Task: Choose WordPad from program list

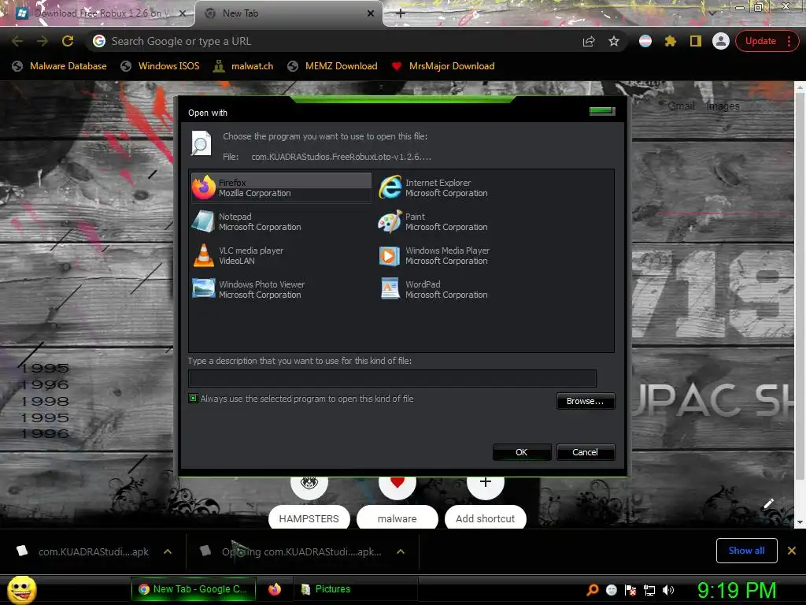Action: coord(434,290)
